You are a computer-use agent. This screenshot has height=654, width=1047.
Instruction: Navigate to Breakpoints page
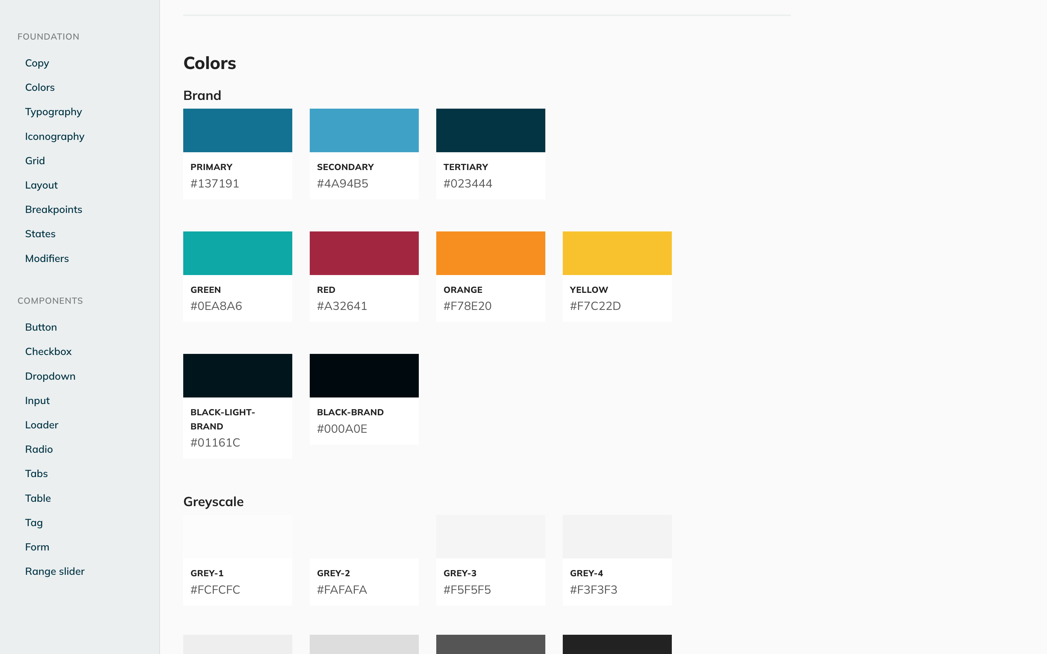click(53, 210)
